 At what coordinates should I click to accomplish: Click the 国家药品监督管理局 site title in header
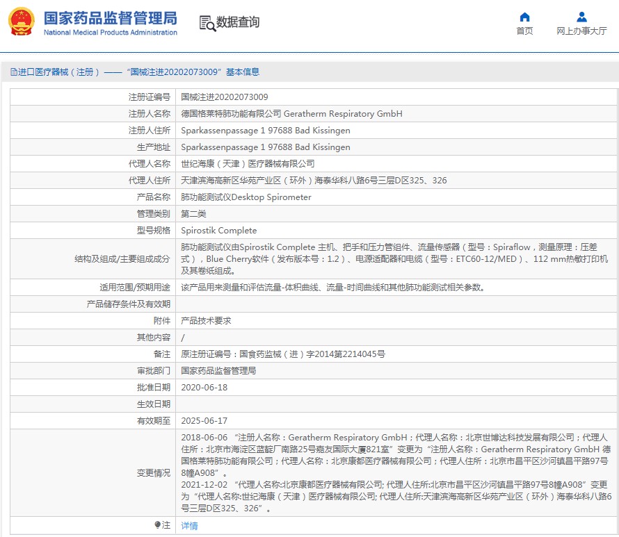point(110,18)
